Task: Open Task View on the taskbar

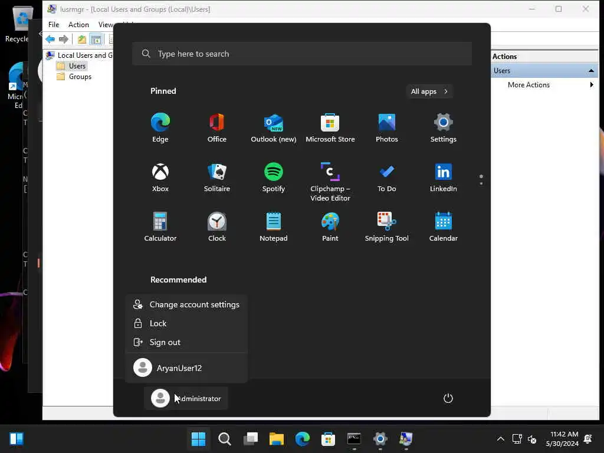Action: tap(250, 439)
